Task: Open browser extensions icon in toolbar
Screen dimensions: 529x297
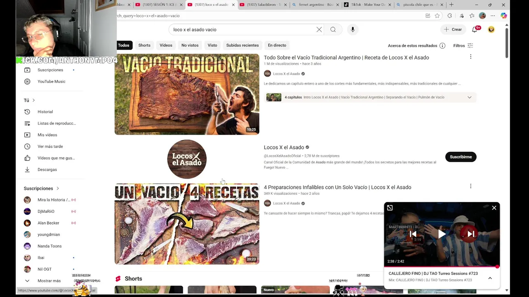Action: click(450, 16)
